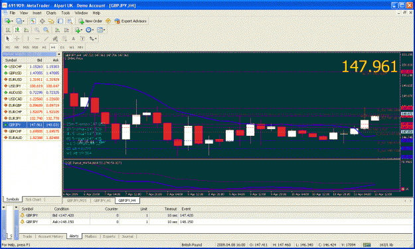Select EURAUD row in Market Watch
This screenshot has height=249, width=415.
point(31,138)
